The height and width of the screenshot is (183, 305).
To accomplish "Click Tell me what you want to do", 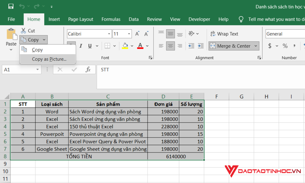I will pyautogui.click(x=275, y=19).
